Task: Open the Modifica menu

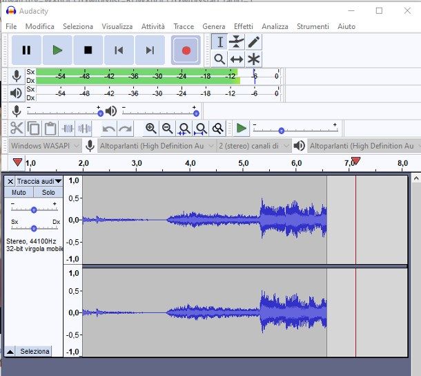Action: (40, 26)
